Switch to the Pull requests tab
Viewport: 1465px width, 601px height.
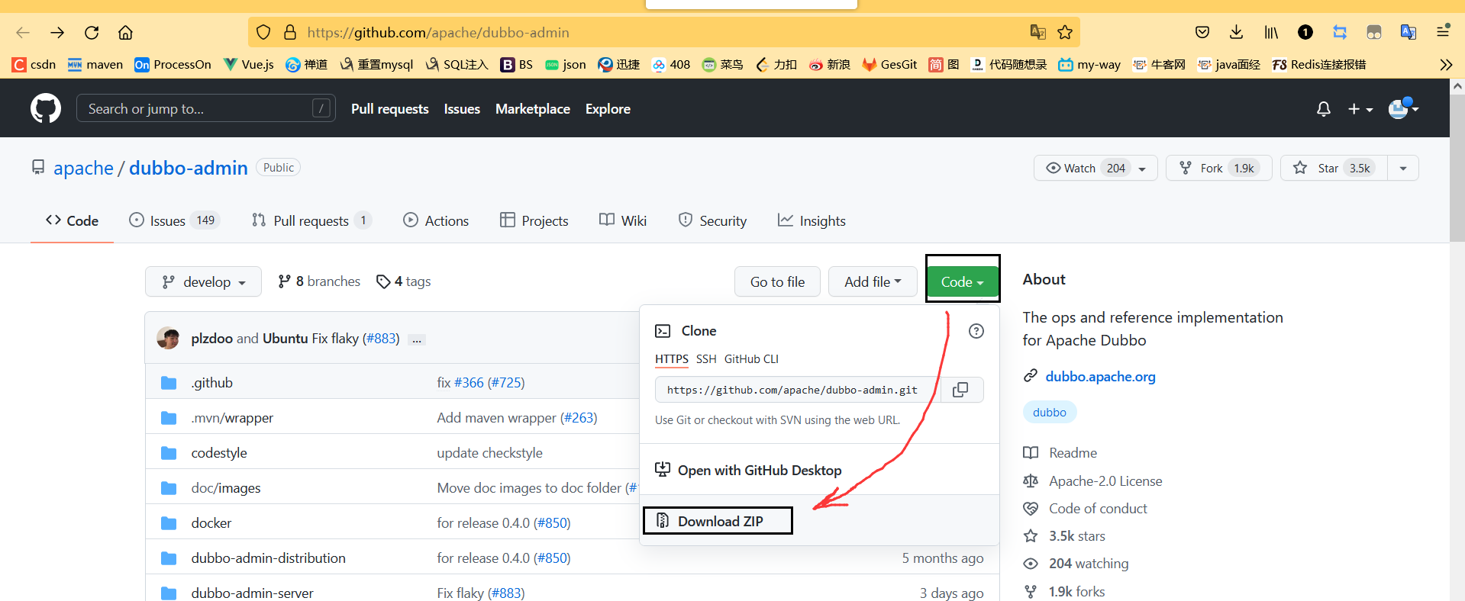tap(311, 220)
